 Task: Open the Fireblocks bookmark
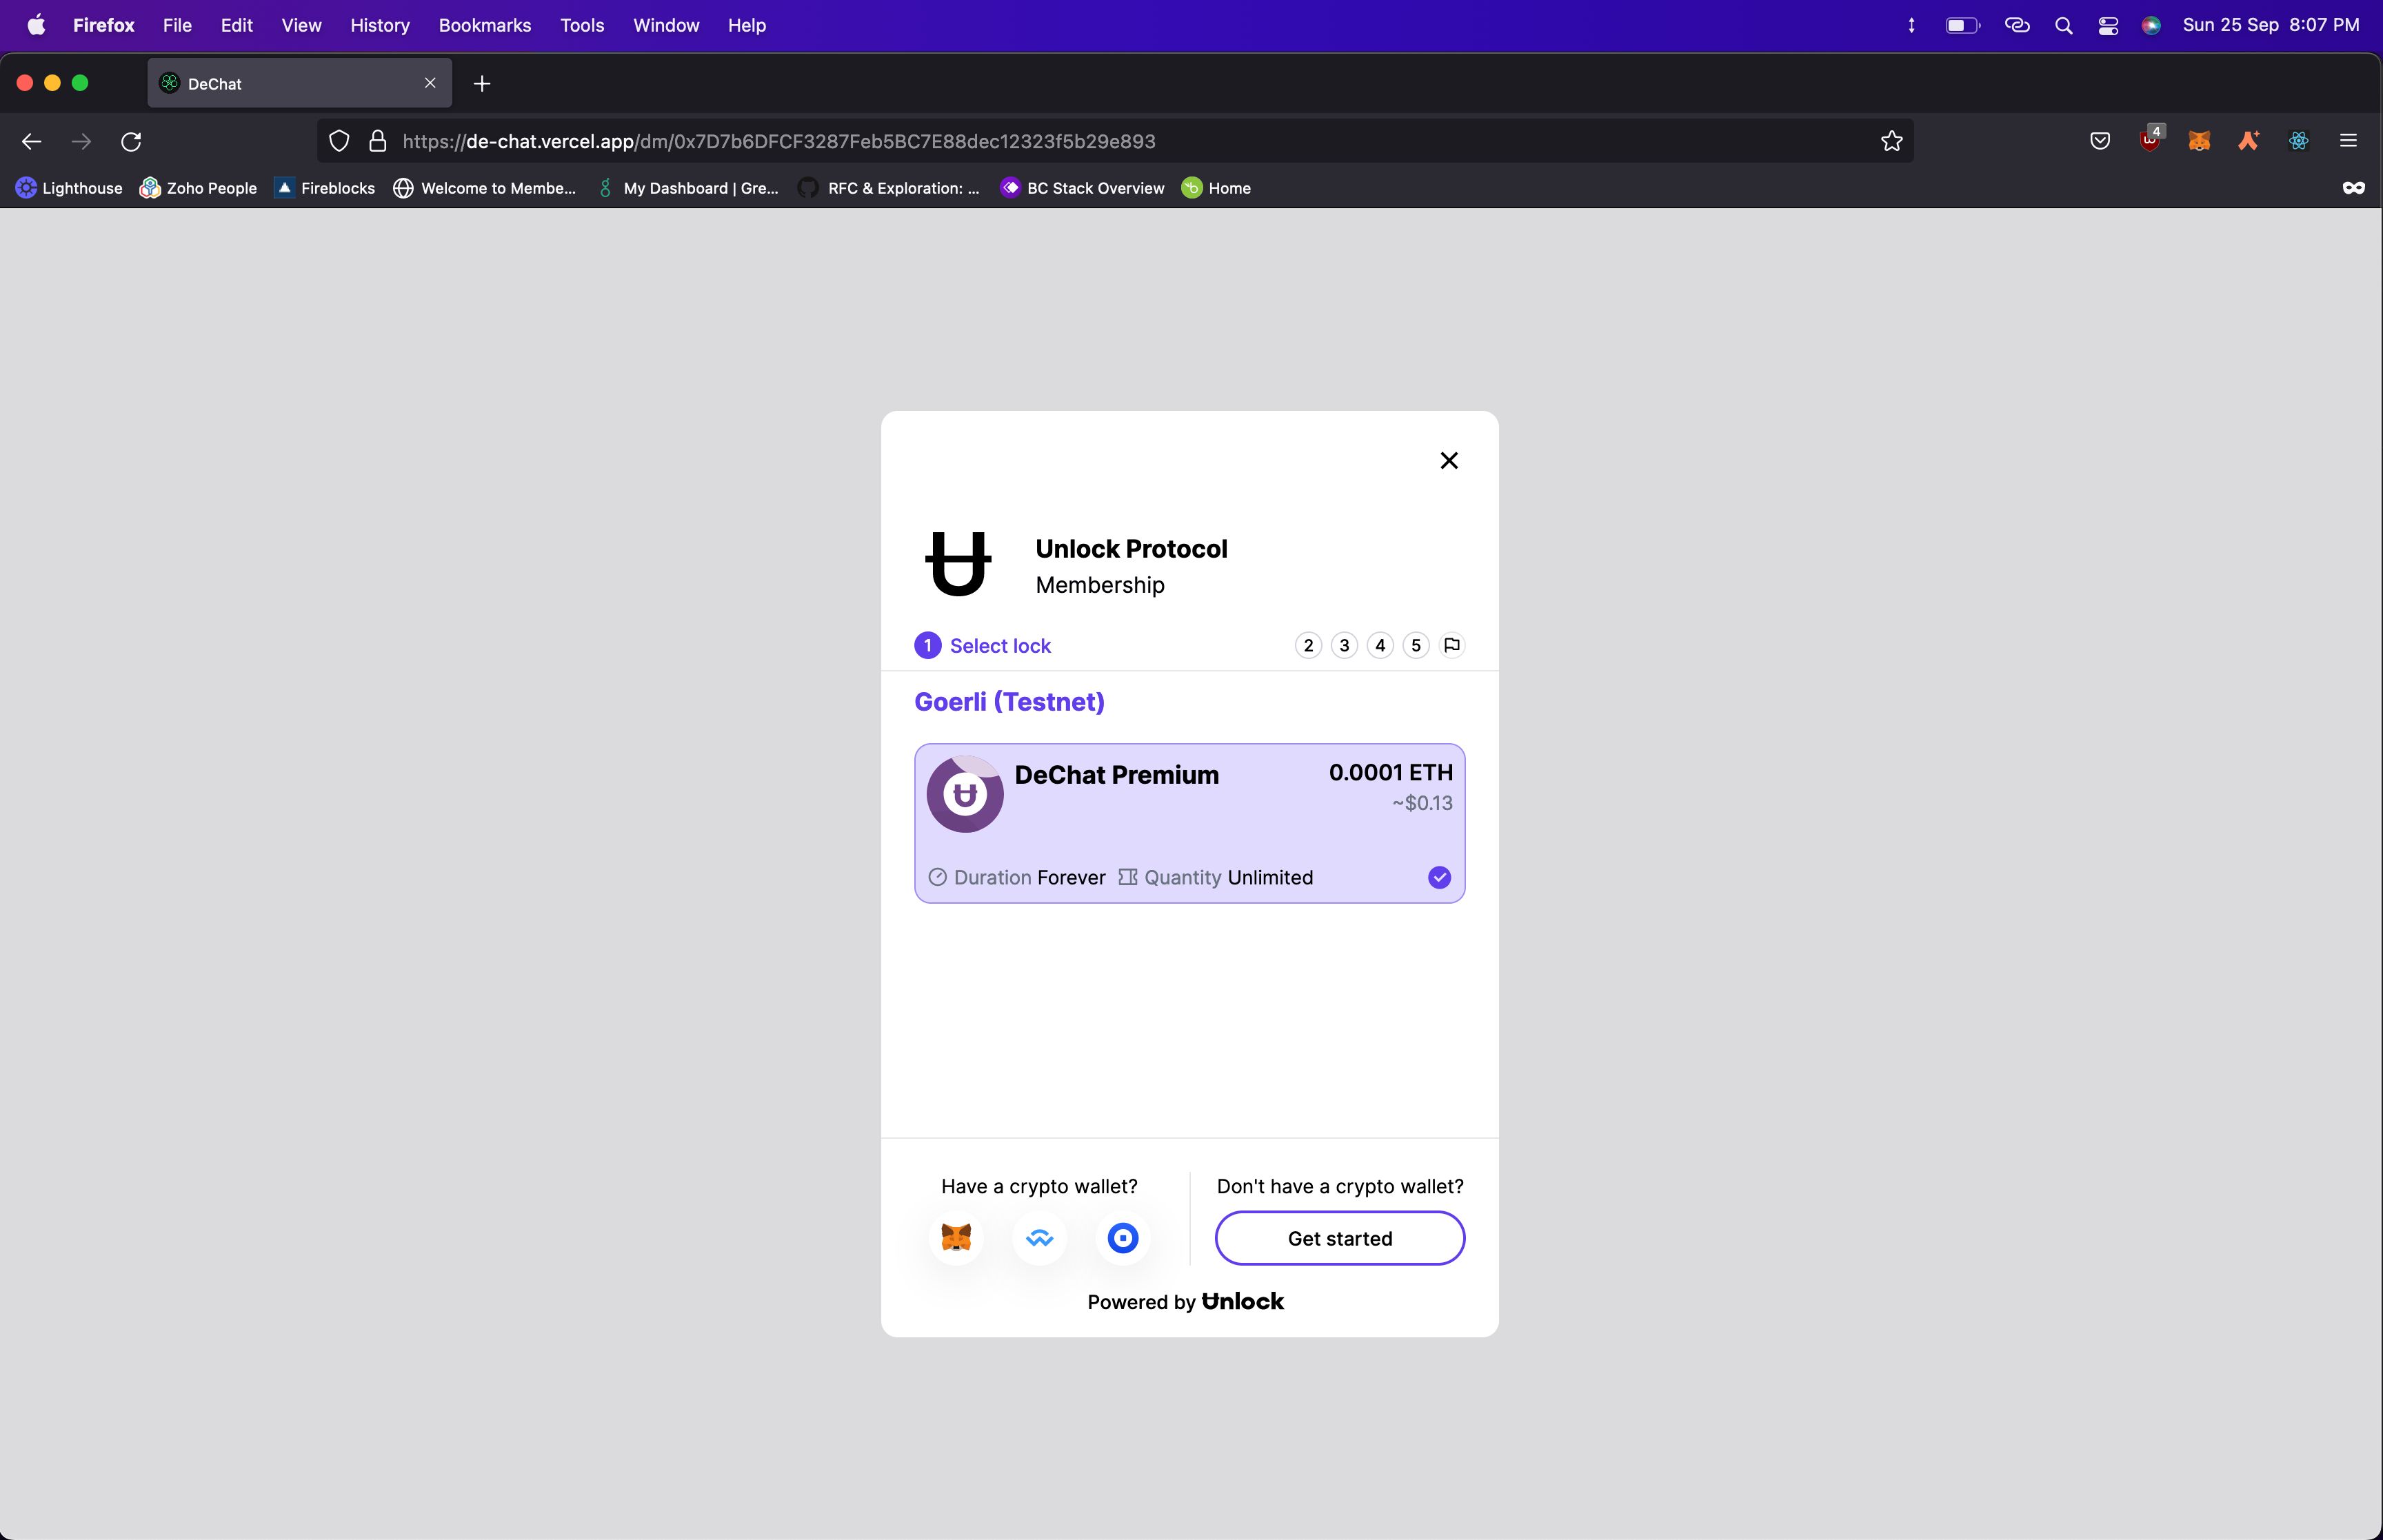pyautogui.click(x=325, y=188)
